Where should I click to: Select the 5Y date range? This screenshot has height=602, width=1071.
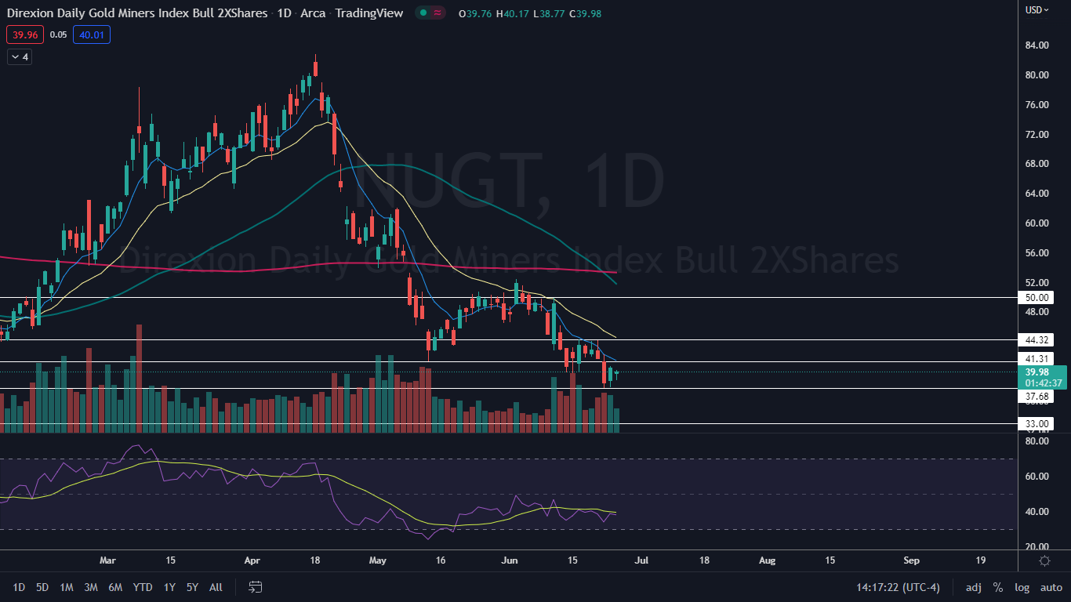192,587
